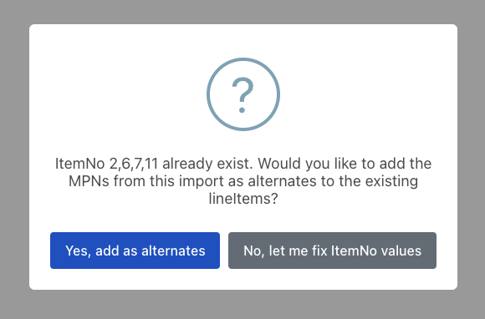The width and height of the screenshot is (485, 319).
Task: Click the "No" rejection button
Action: click(x=332, y=251)
